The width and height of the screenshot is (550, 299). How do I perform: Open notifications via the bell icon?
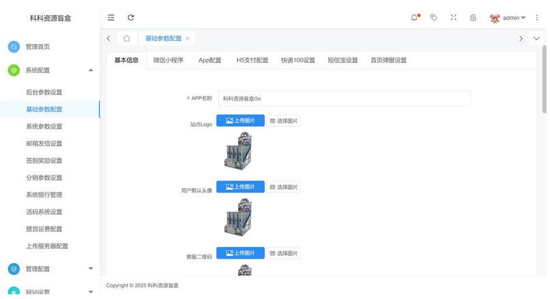click(415, 17)
